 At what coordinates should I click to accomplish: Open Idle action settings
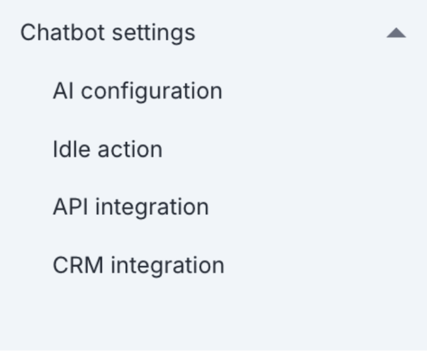point(107,150)
